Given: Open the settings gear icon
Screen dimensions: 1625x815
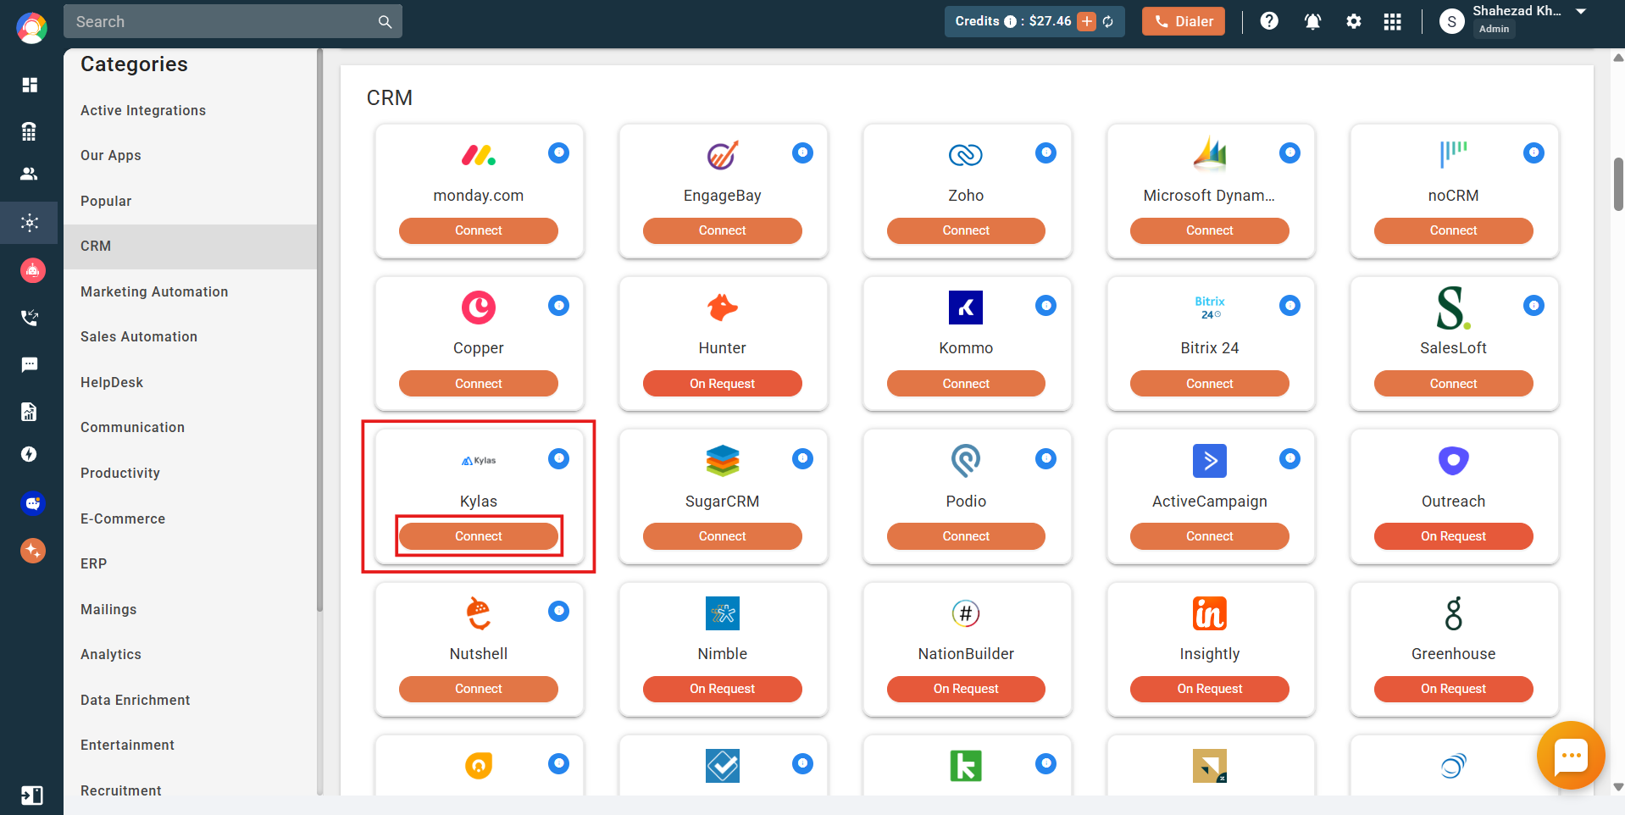Looking at the screenshot, I should pos(1354,21).
